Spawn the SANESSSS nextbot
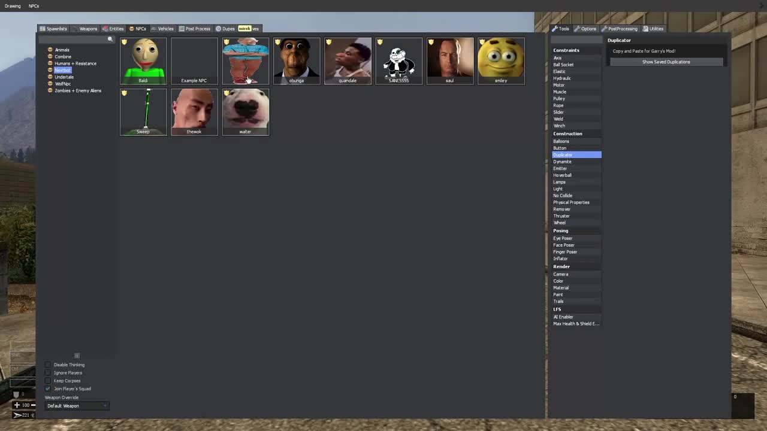 coord(398,61)
